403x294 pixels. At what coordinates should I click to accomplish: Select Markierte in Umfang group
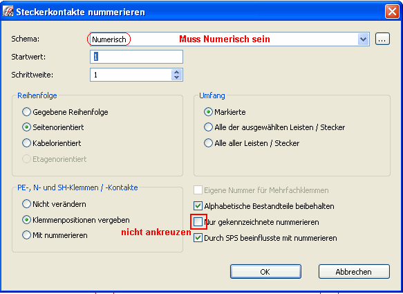click(208, 112)
